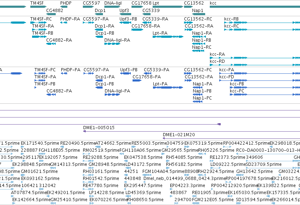The image size is (300, 205).
Task: Click the PHDP-RA transcript label
Action: 70,19
